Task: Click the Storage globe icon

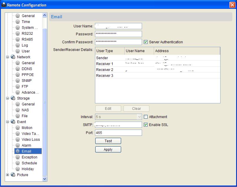Action: pos(13,98)
